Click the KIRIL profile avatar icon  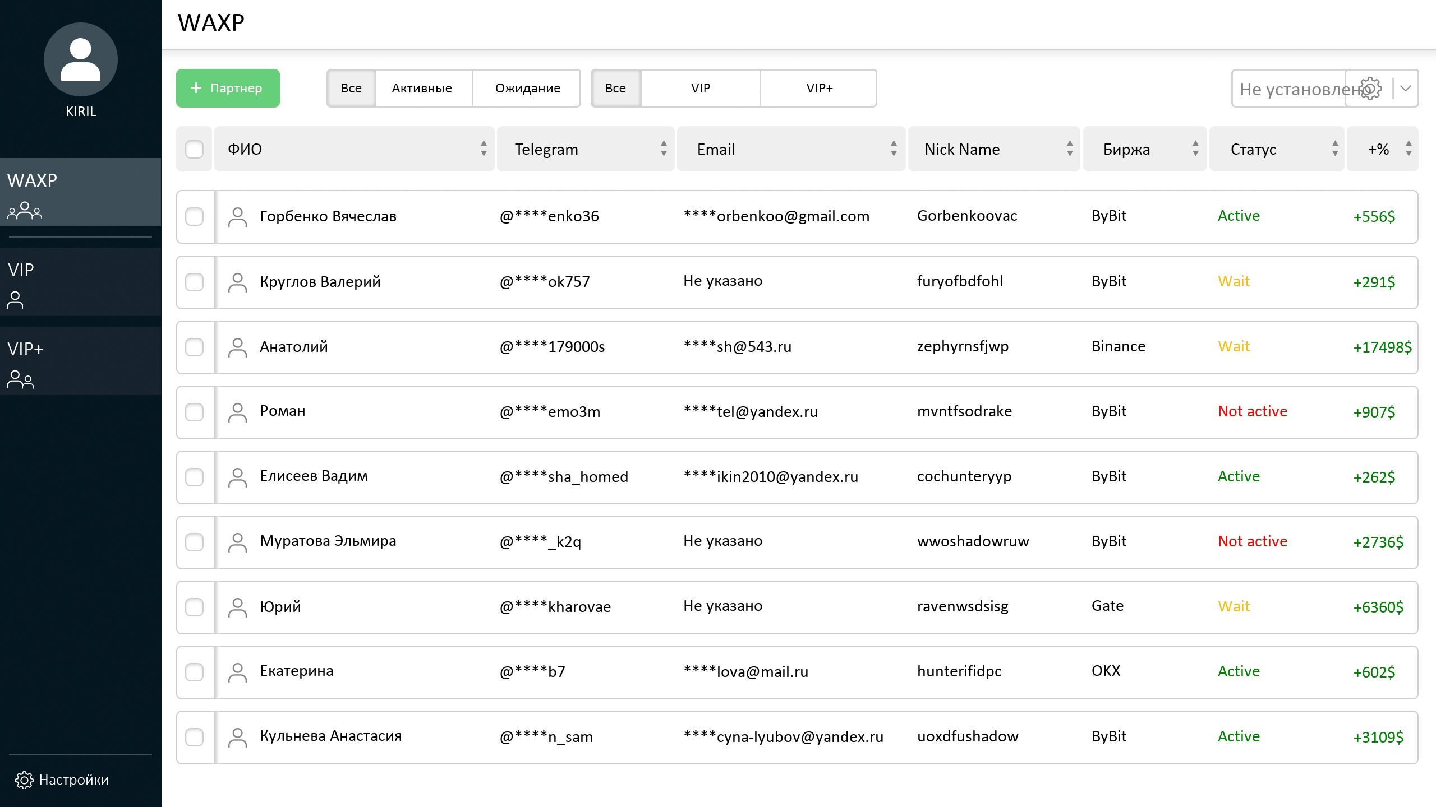click(80, 59)
